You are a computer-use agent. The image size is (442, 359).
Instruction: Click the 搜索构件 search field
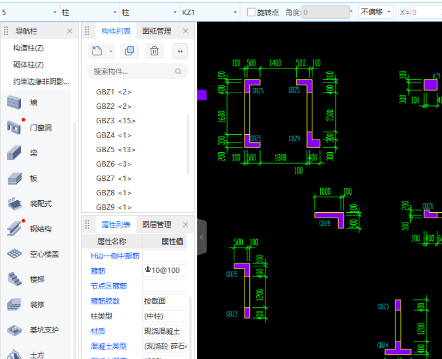coord(137,71)
